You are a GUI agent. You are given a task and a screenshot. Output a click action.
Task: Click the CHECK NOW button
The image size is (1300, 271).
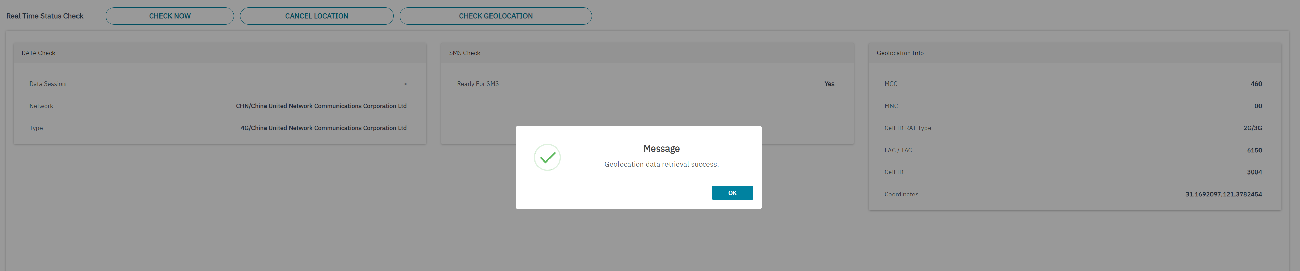[x=169, y=16]
